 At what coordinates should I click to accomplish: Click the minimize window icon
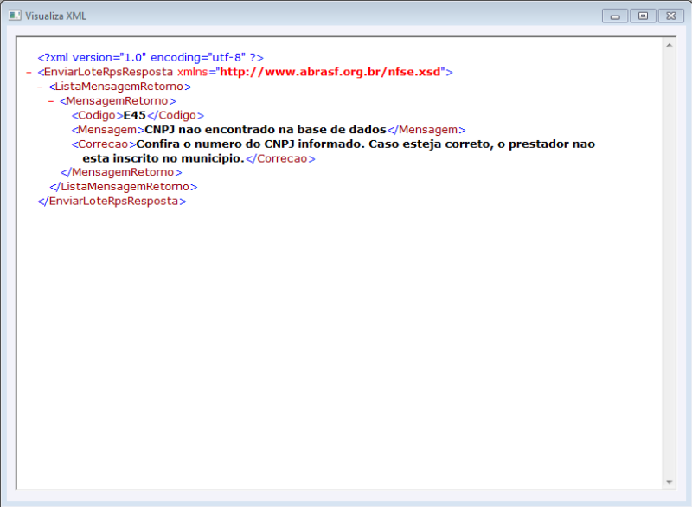tap(614, 15)
